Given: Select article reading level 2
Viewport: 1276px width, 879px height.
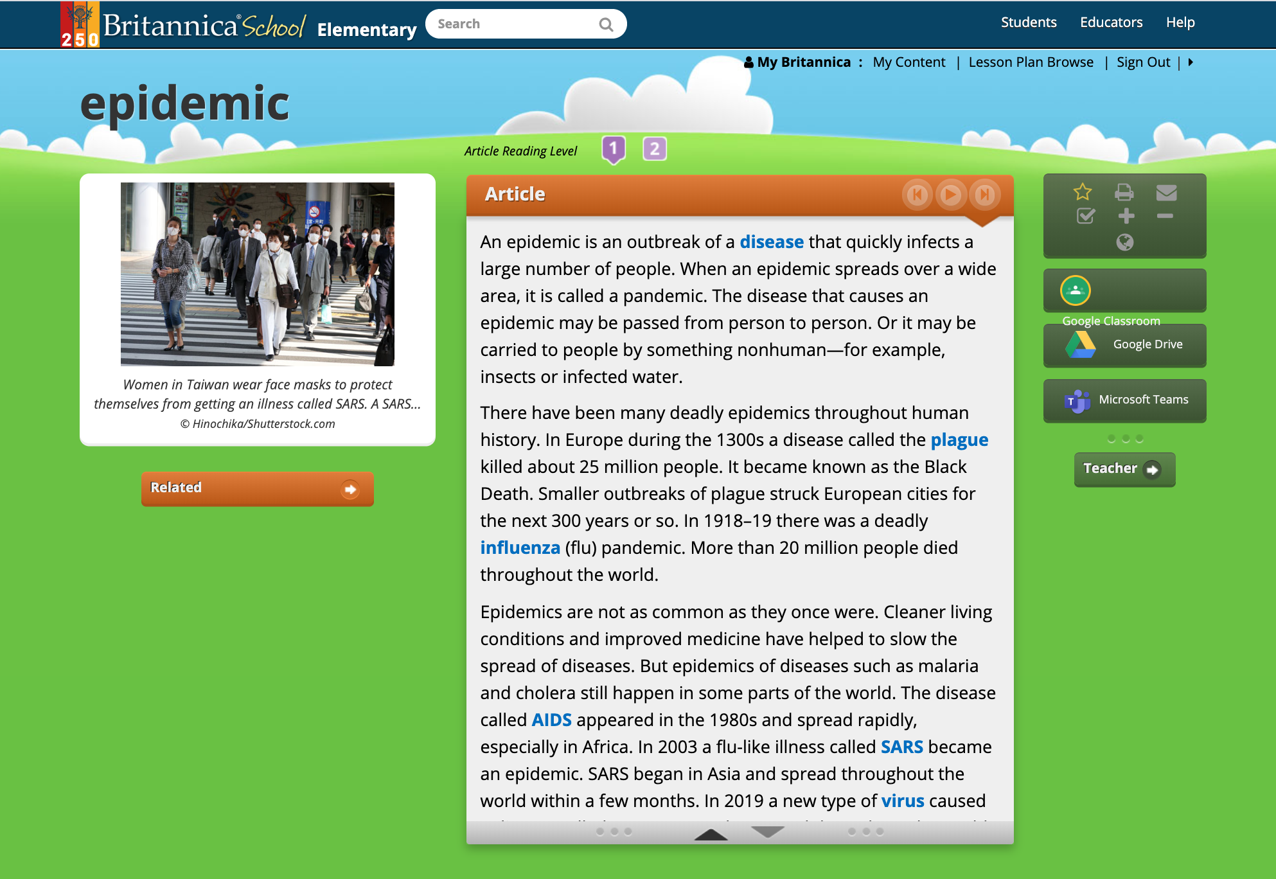Looking at the screenshot, I should click(655, 149).
